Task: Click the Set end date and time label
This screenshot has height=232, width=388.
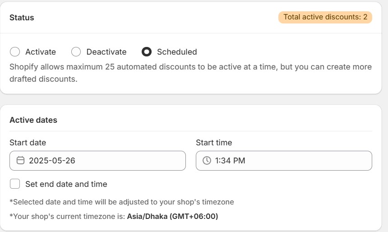Action: coord(66,184)
